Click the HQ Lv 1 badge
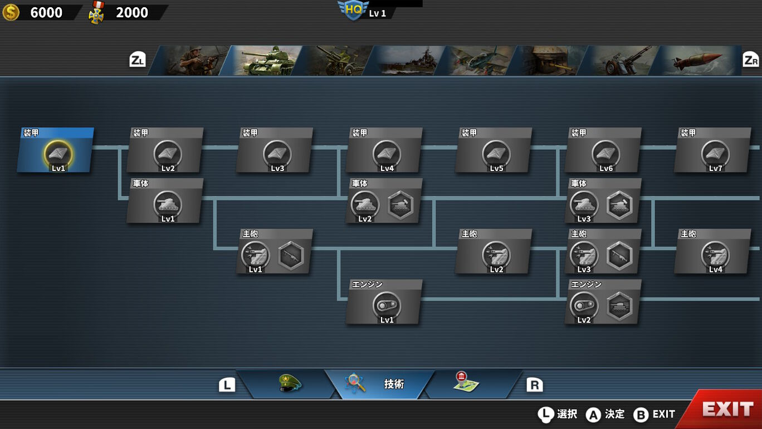The width and height of the screenshot is (762, 429). click(363, 10)
